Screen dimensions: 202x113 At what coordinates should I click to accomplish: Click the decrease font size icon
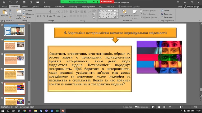[62, 12]
